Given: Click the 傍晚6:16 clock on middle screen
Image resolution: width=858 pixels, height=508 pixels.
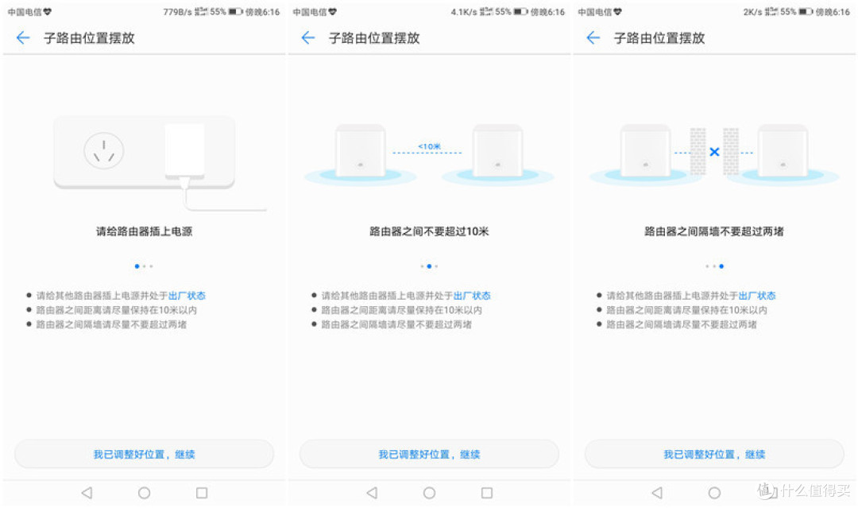Looking at the screenshot, I should coord(547,11).
